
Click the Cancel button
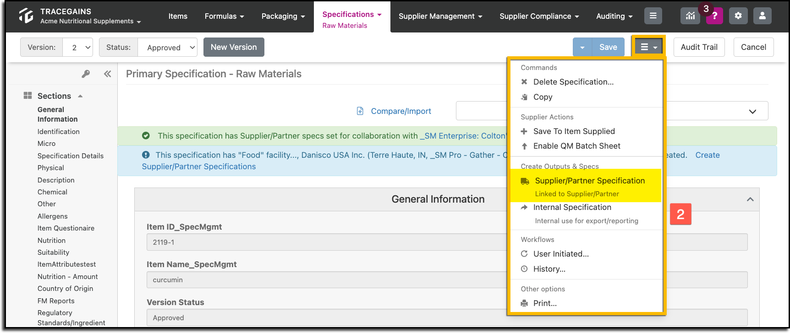tap(754, 47)
